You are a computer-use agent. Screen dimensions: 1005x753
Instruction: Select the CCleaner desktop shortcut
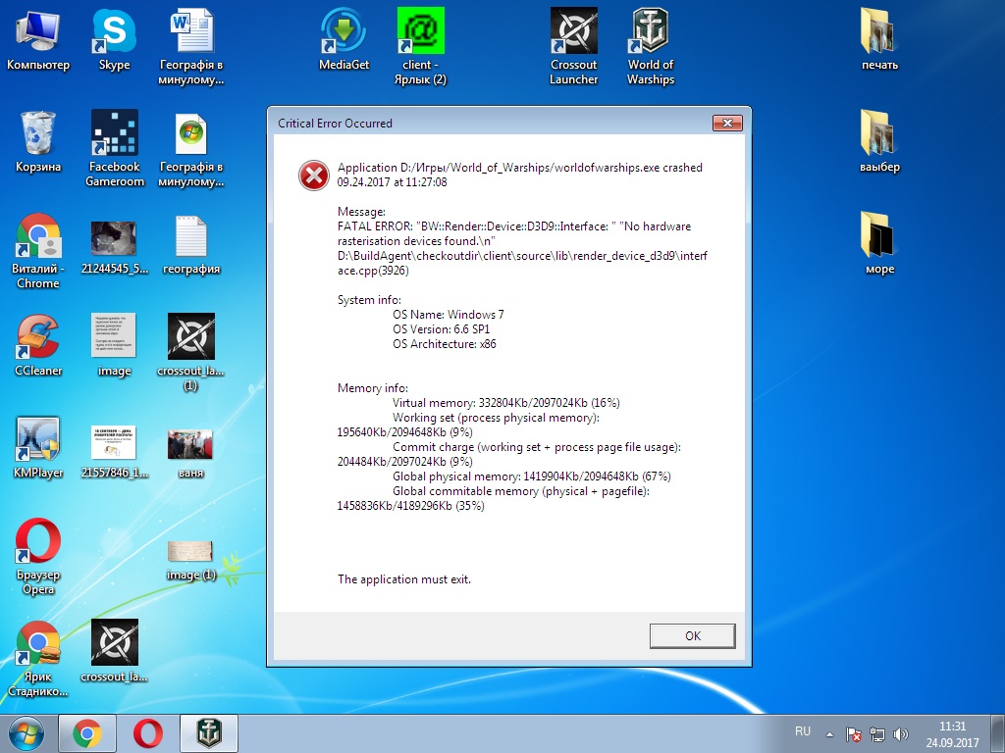click(x=38, y=345)
